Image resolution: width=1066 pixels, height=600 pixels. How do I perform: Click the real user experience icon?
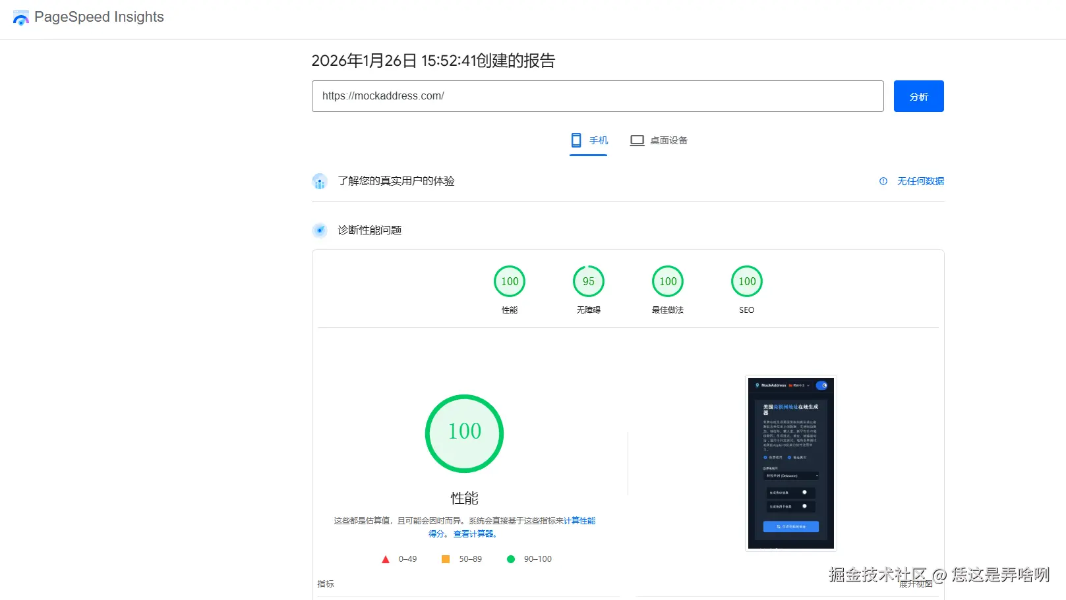click(x=320, y=181)
